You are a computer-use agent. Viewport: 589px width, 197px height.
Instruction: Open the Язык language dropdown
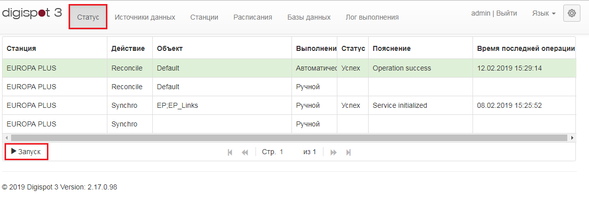[544, 14]
